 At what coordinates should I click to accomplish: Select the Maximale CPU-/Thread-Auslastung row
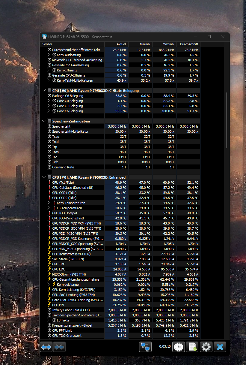coord(121,60)
